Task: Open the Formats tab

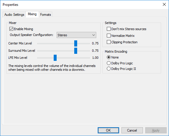Action: pyautogui.click(x=45, y=15)
